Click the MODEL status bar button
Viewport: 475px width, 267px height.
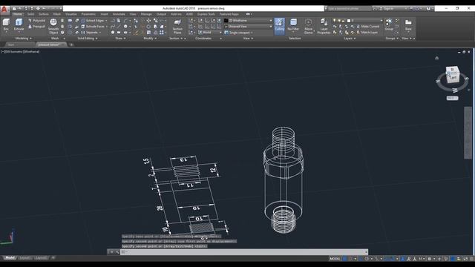point(335,259)
